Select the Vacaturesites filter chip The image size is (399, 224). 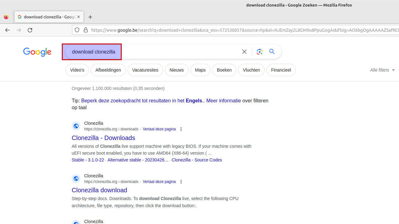(x=145, y=70)
